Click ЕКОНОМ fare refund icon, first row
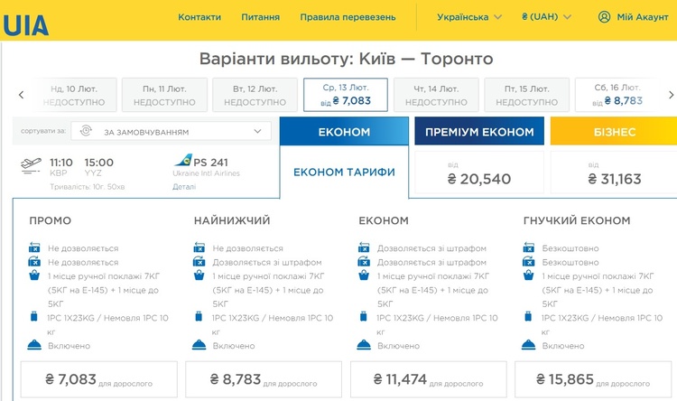The image size is (677, 401). pyautogui.click(x=364, y=247)
